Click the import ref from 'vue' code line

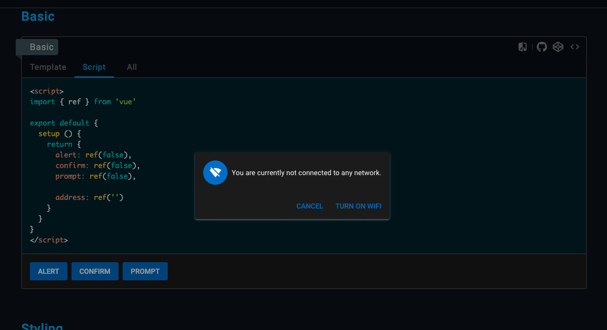click(x=83, y=102)
